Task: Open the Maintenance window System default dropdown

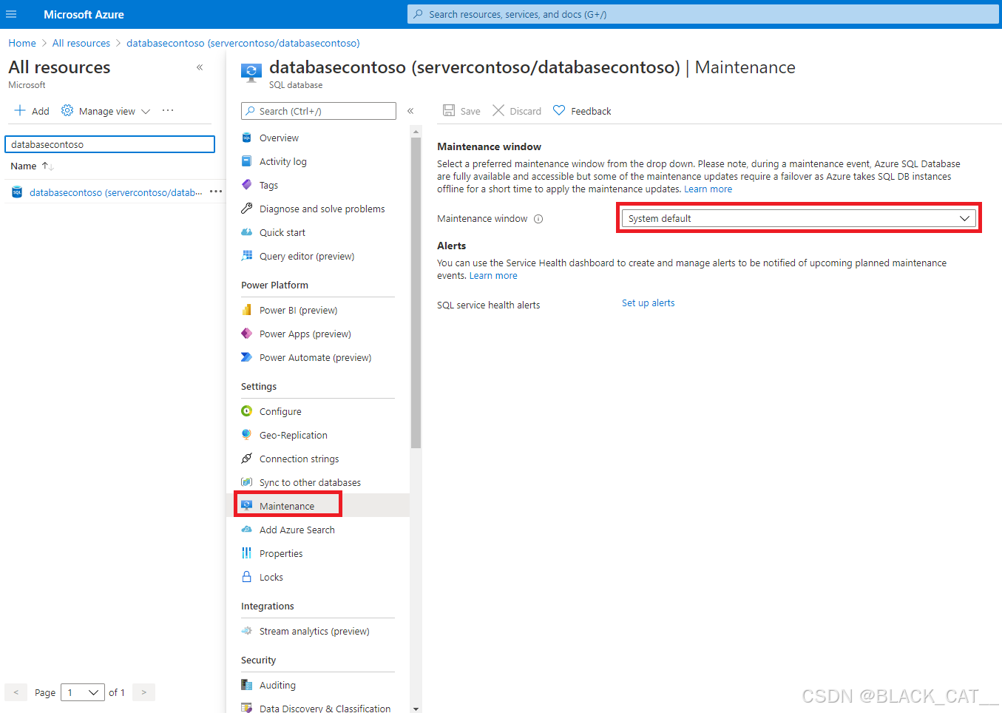Action: point(799,218)
